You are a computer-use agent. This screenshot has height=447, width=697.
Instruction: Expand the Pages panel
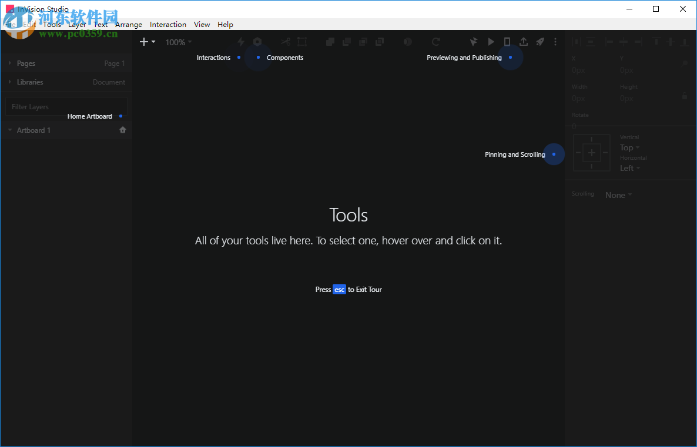pyautogui.click(x=11, y=63)
